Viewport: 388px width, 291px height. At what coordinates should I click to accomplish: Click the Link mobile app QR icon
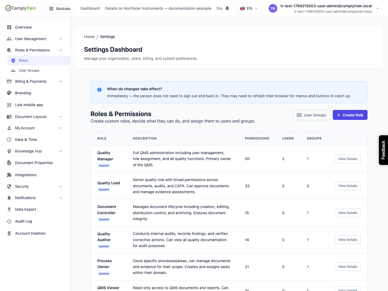click(x=9, y=105)
